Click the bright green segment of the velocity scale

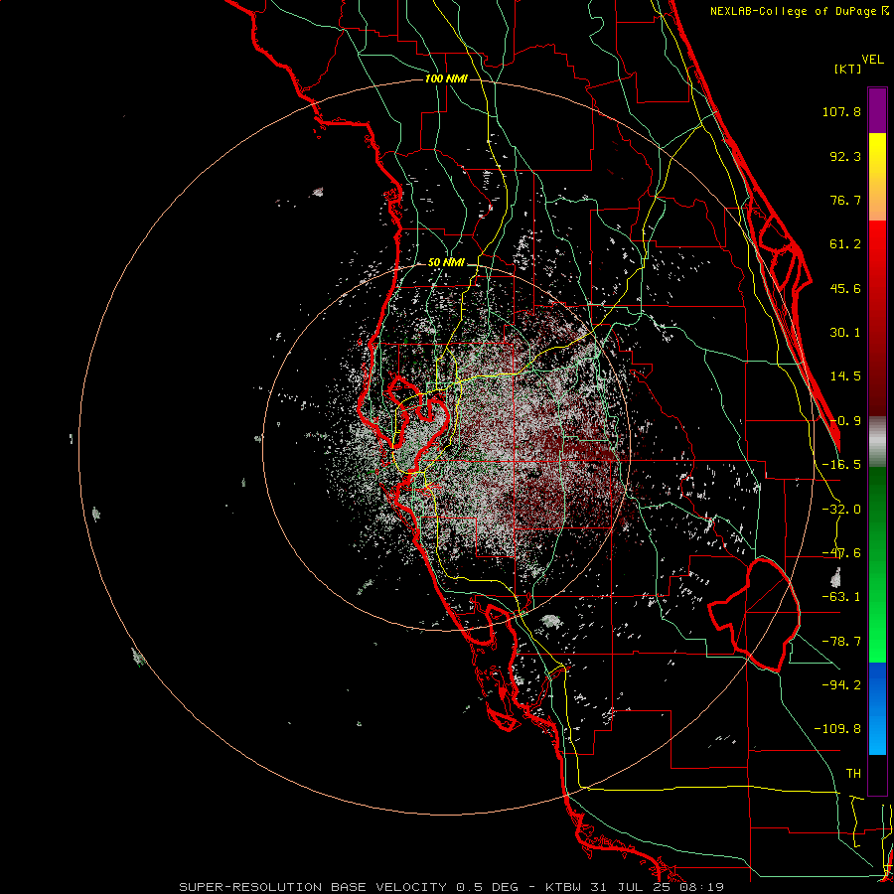(877, 564)
